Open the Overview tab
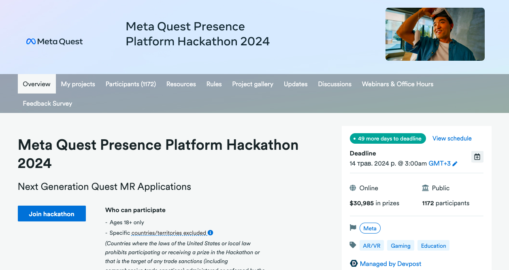This screenshot has width=509, height=270. pos(37,84)
